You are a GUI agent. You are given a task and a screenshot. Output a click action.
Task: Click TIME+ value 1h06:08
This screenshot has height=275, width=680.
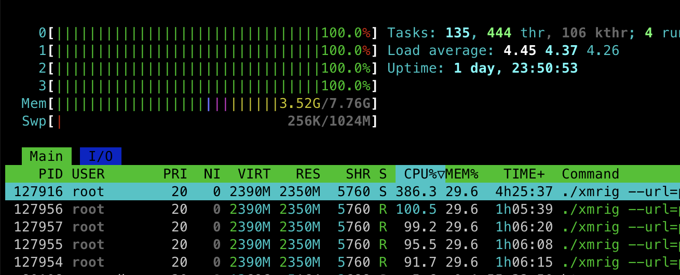[x=524, y=244]
